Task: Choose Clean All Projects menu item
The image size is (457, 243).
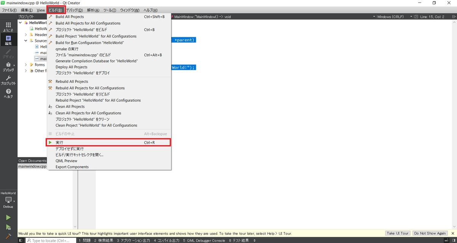Action: point(109,106)
